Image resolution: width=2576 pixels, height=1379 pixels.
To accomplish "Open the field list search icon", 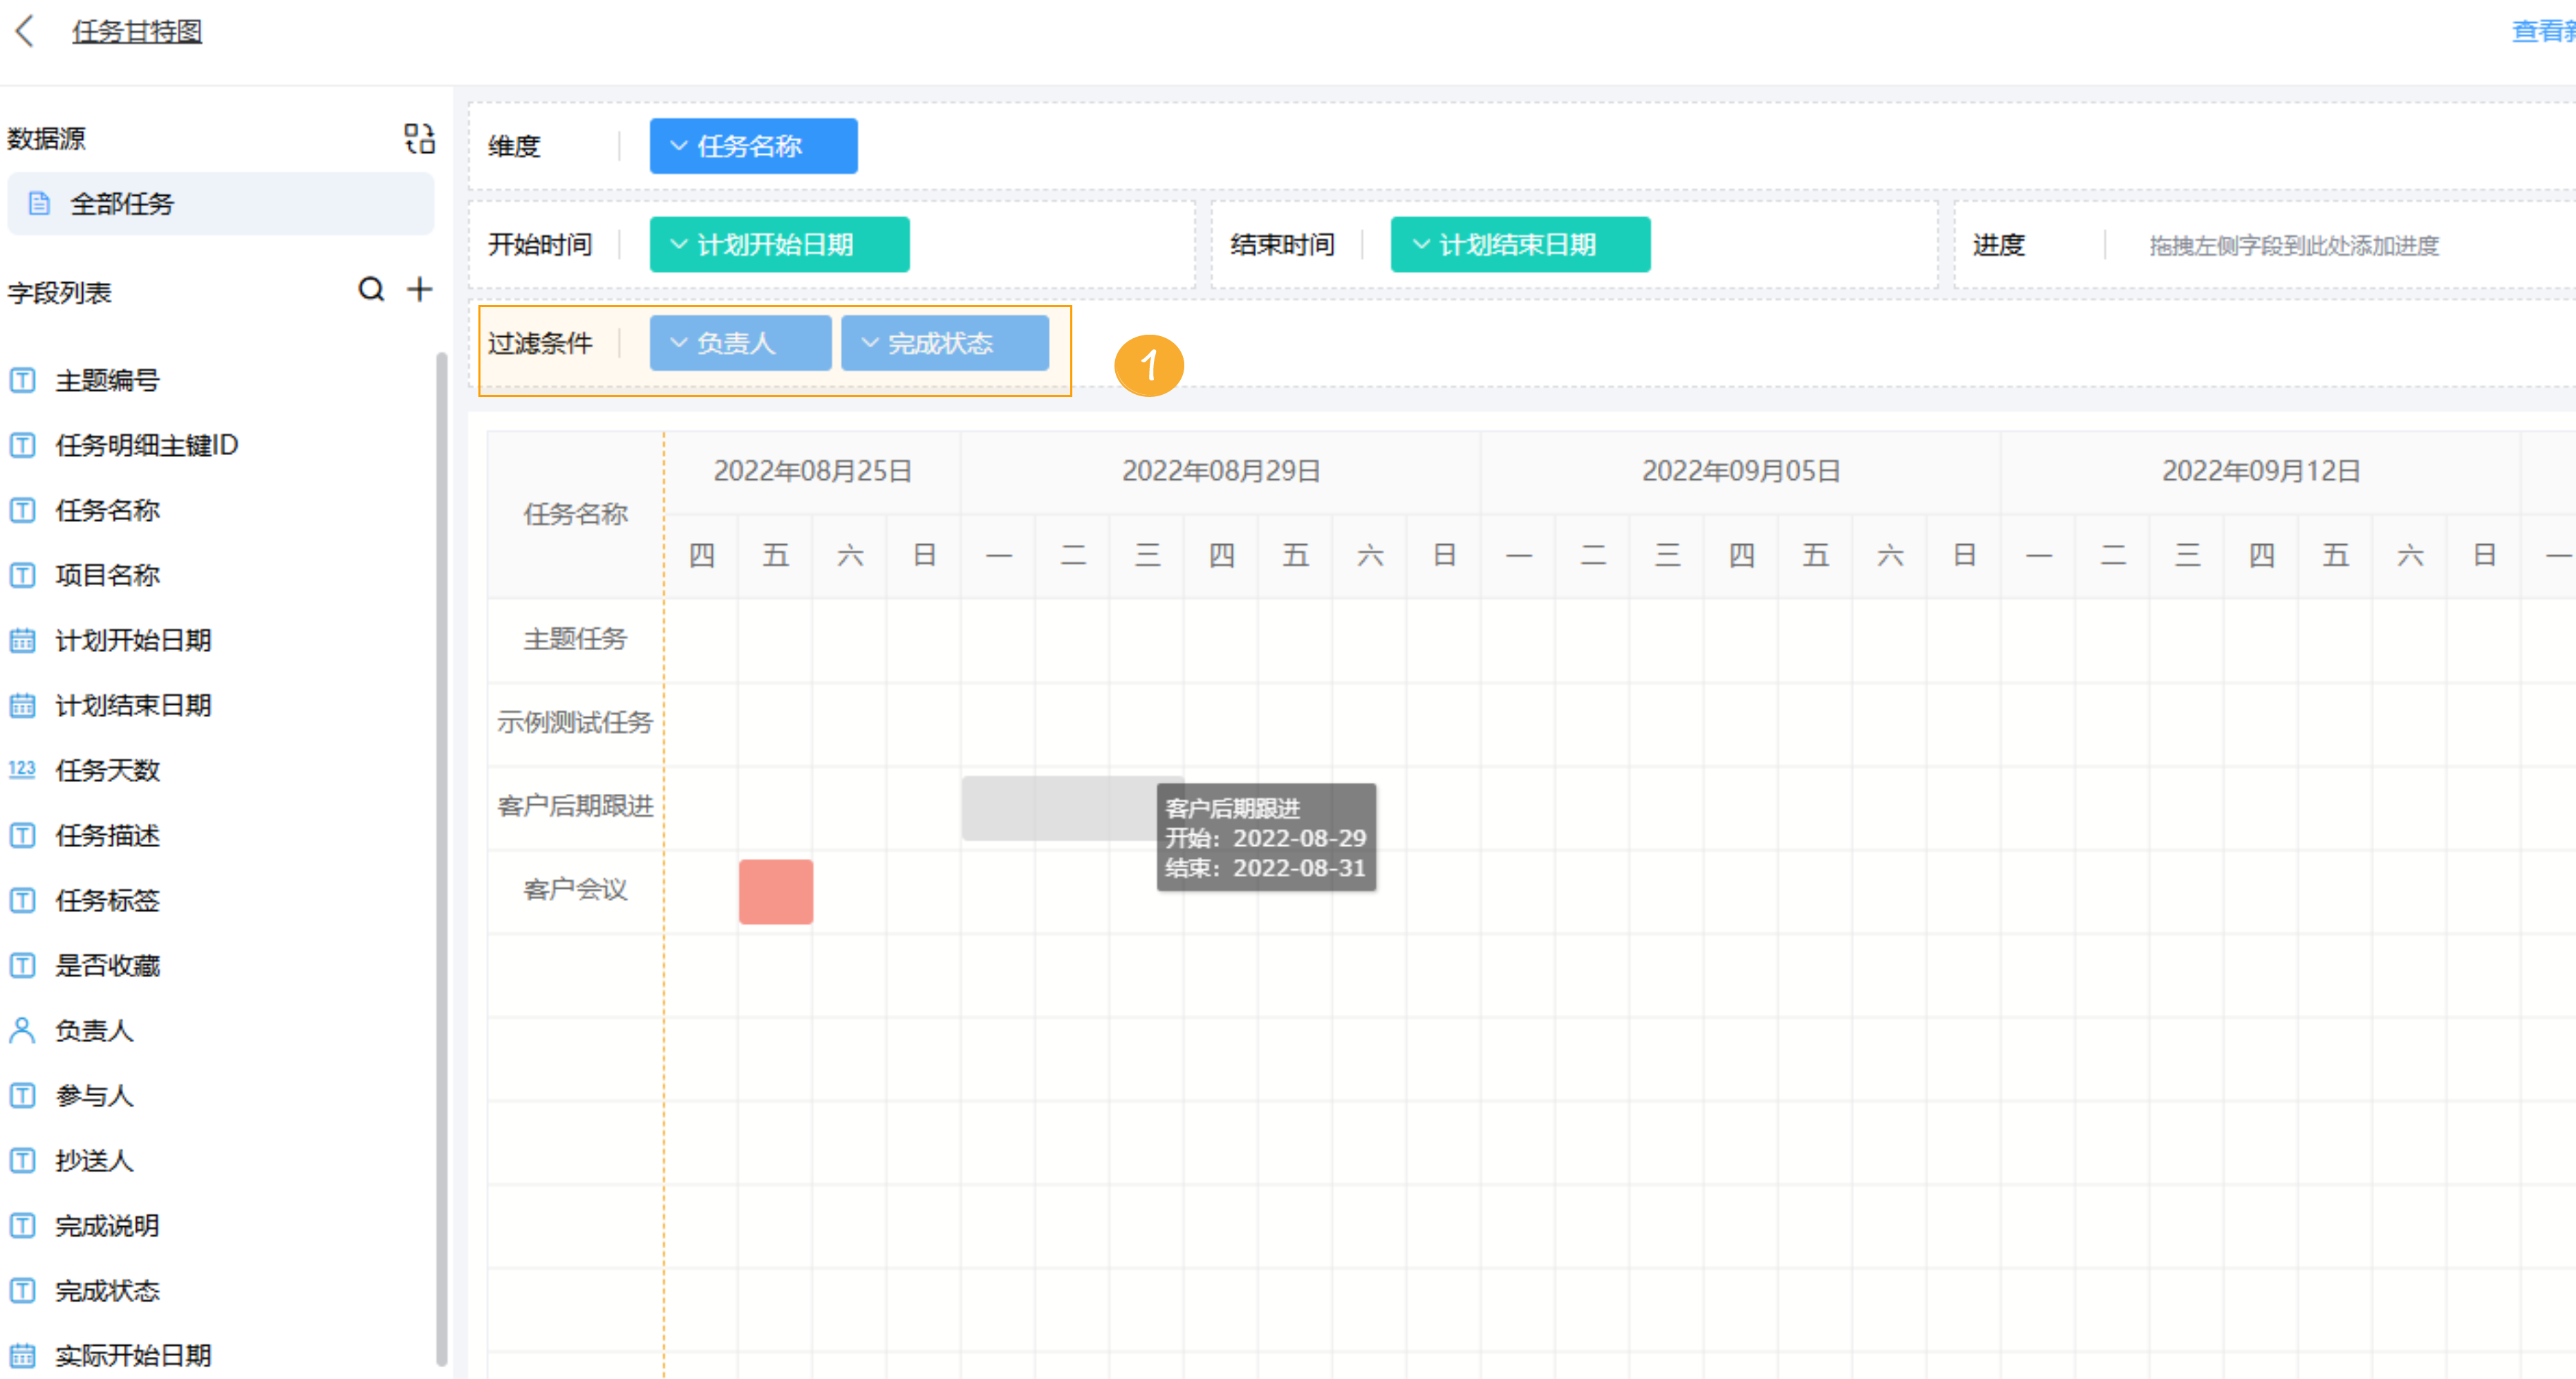I will (371, 290).
